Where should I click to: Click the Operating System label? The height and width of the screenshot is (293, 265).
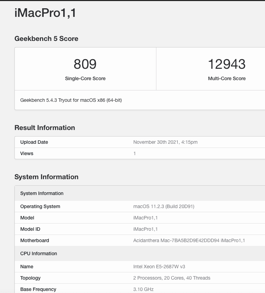pyautogui.click(x=40, y=206)
